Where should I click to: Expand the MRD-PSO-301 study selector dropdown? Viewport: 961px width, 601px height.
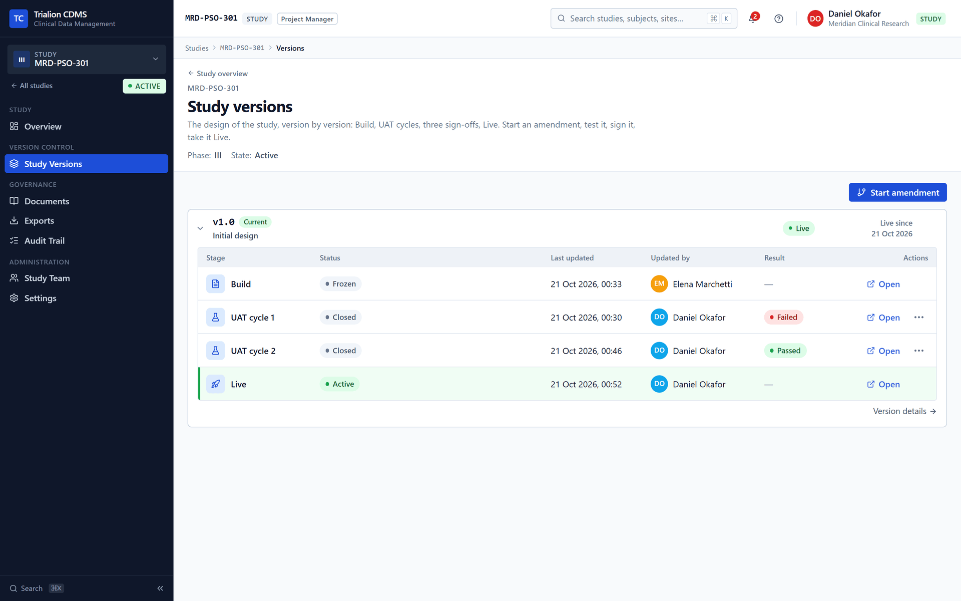pyautogui.click(x=87, y=59)
